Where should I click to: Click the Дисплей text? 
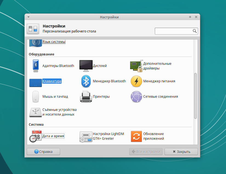pos(100,66)
